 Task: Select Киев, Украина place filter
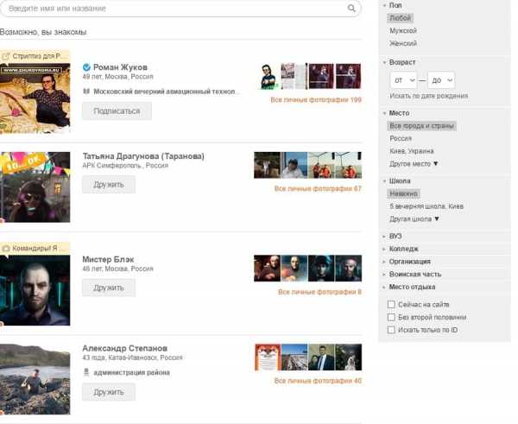tap(412, 151)
